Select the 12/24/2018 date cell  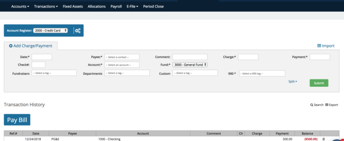pyautogui.click(x=33, y=139)
